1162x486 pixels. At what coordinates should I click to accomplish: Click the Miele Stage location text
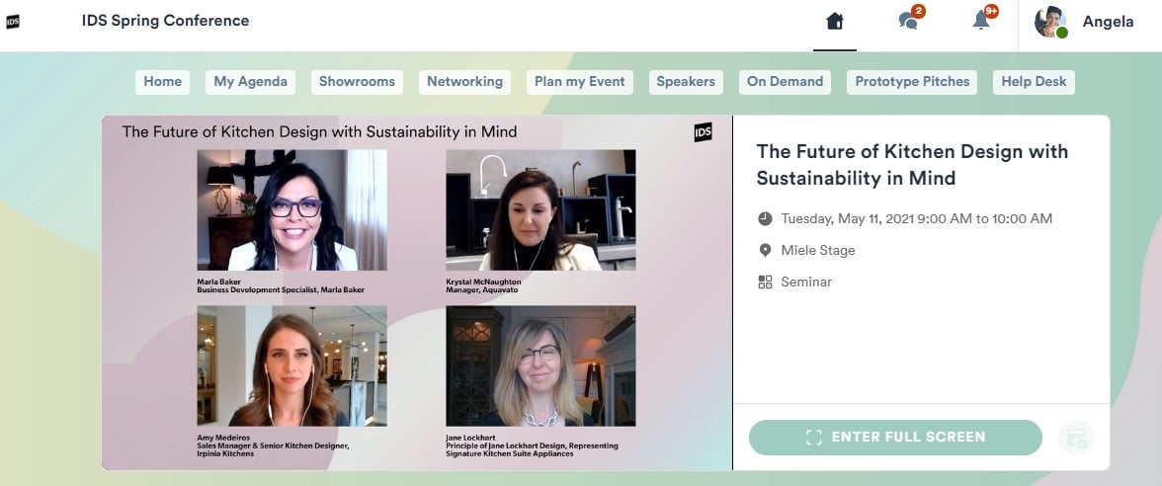[x=818, y=251]
